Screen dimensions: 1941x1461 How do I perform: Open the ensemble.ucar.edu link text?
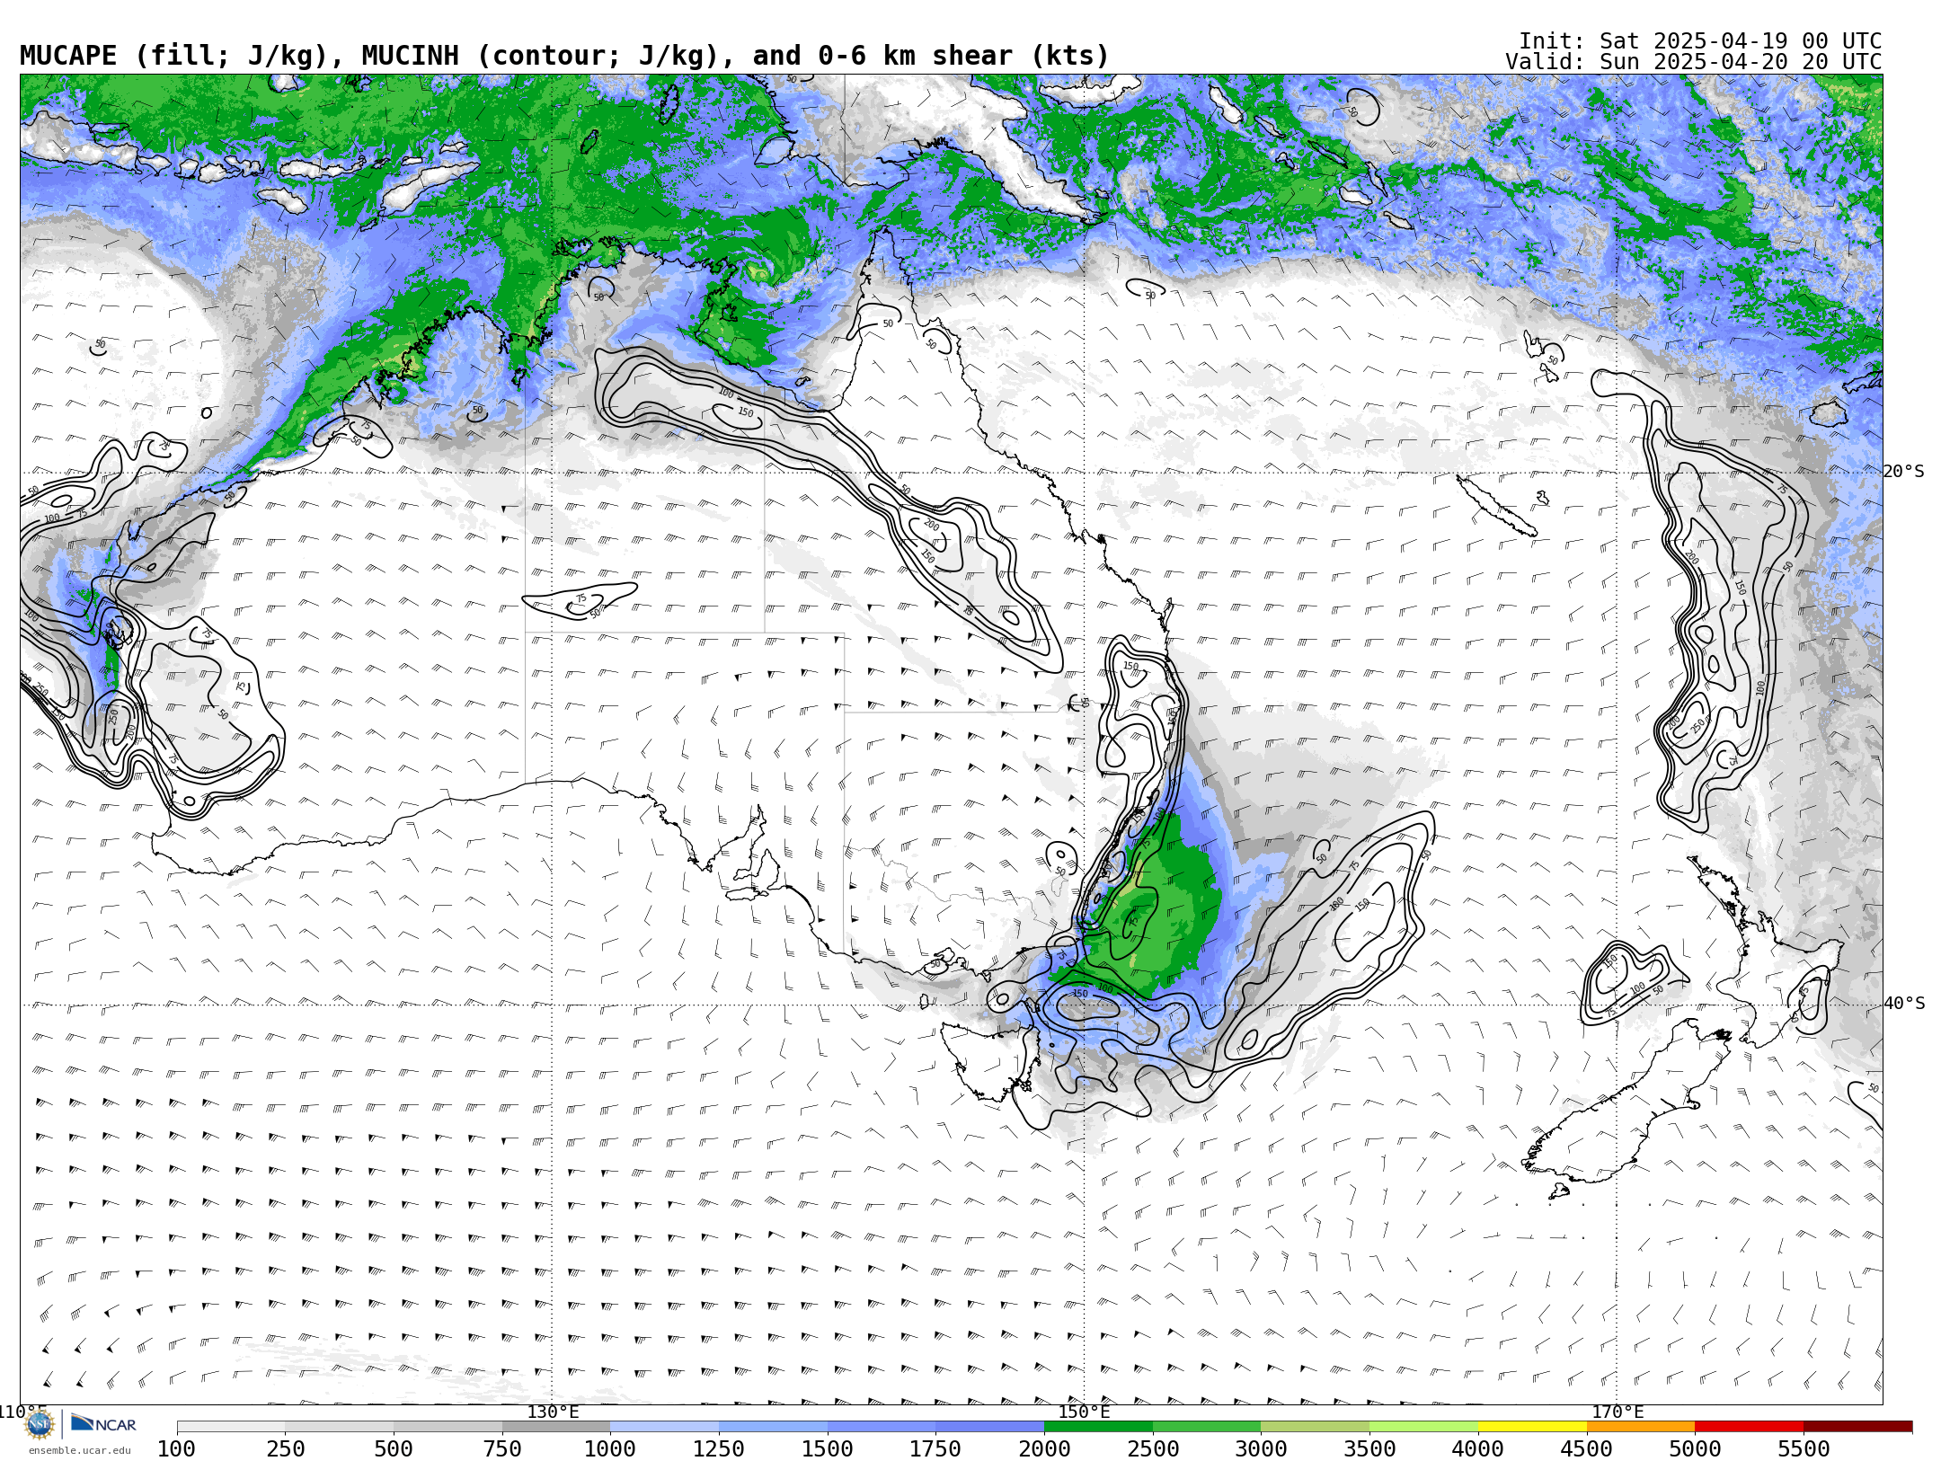point(79,1450)
